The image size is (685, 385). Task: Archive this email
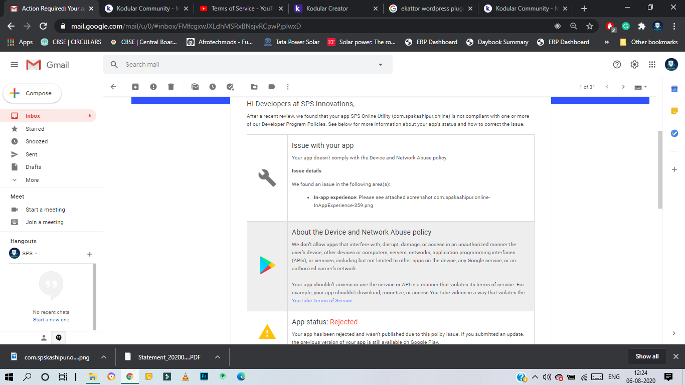coord(135,87)
